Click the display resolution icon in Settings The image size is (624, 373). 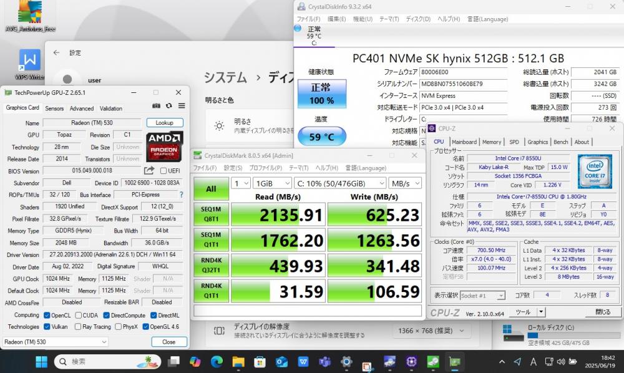pos(219,331)
